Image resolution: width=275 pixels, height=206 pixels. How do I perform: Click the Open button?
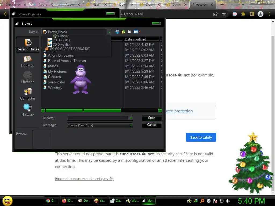tap(151, 118)
